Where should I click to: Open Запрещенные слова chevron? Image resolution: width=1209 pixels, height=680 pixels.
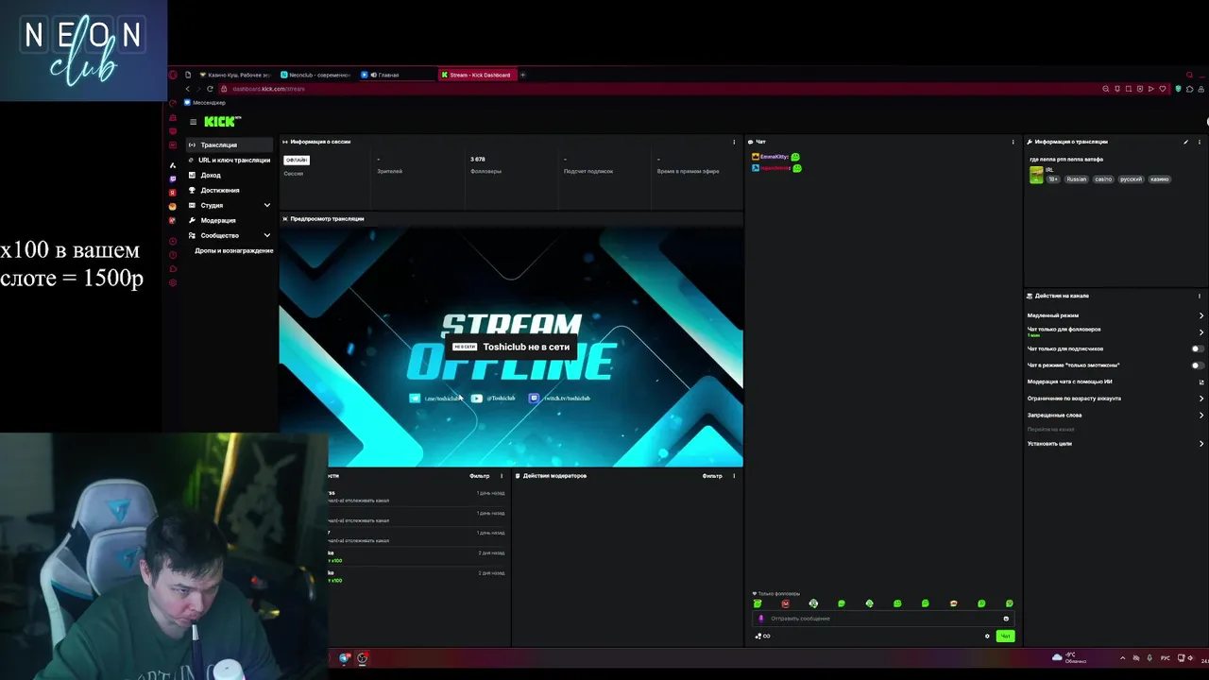[x=1201, y=416]
